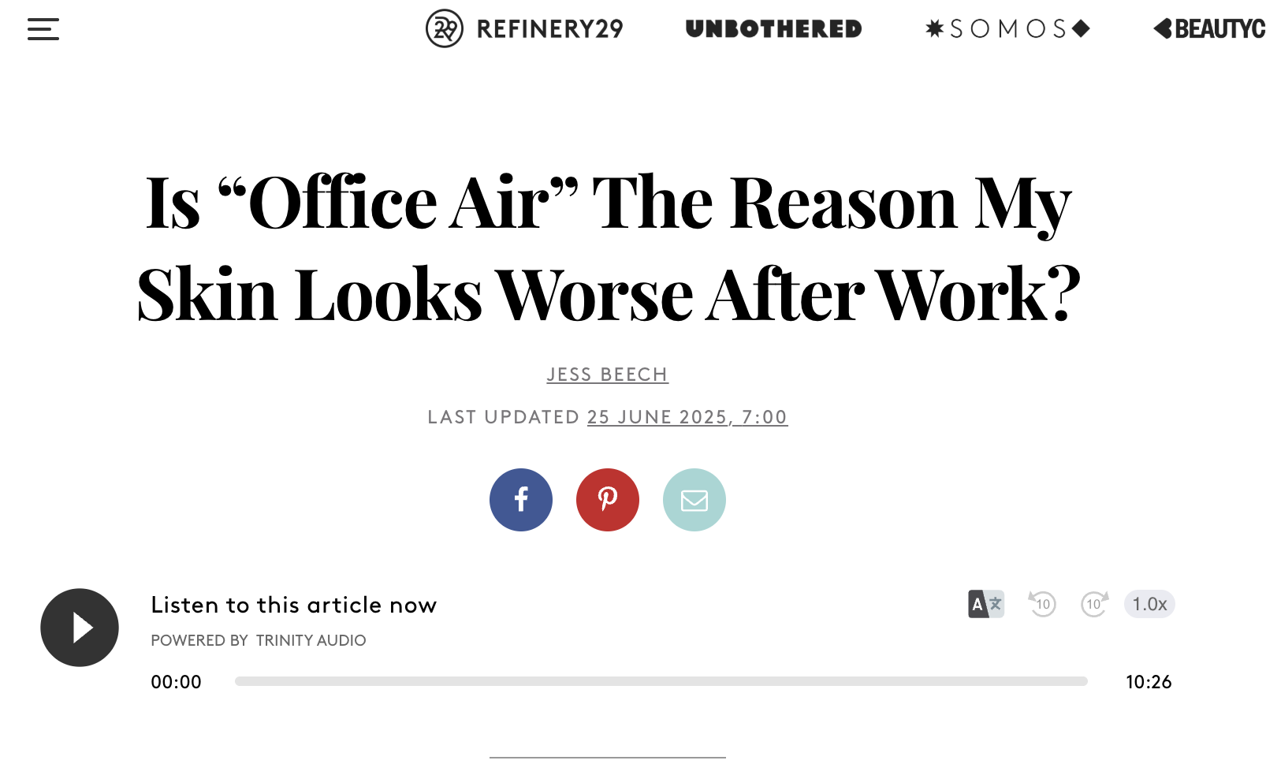Rewind audio ten seconds
Viewport: 1266px width, 764px height.
tap(1042, 604)
